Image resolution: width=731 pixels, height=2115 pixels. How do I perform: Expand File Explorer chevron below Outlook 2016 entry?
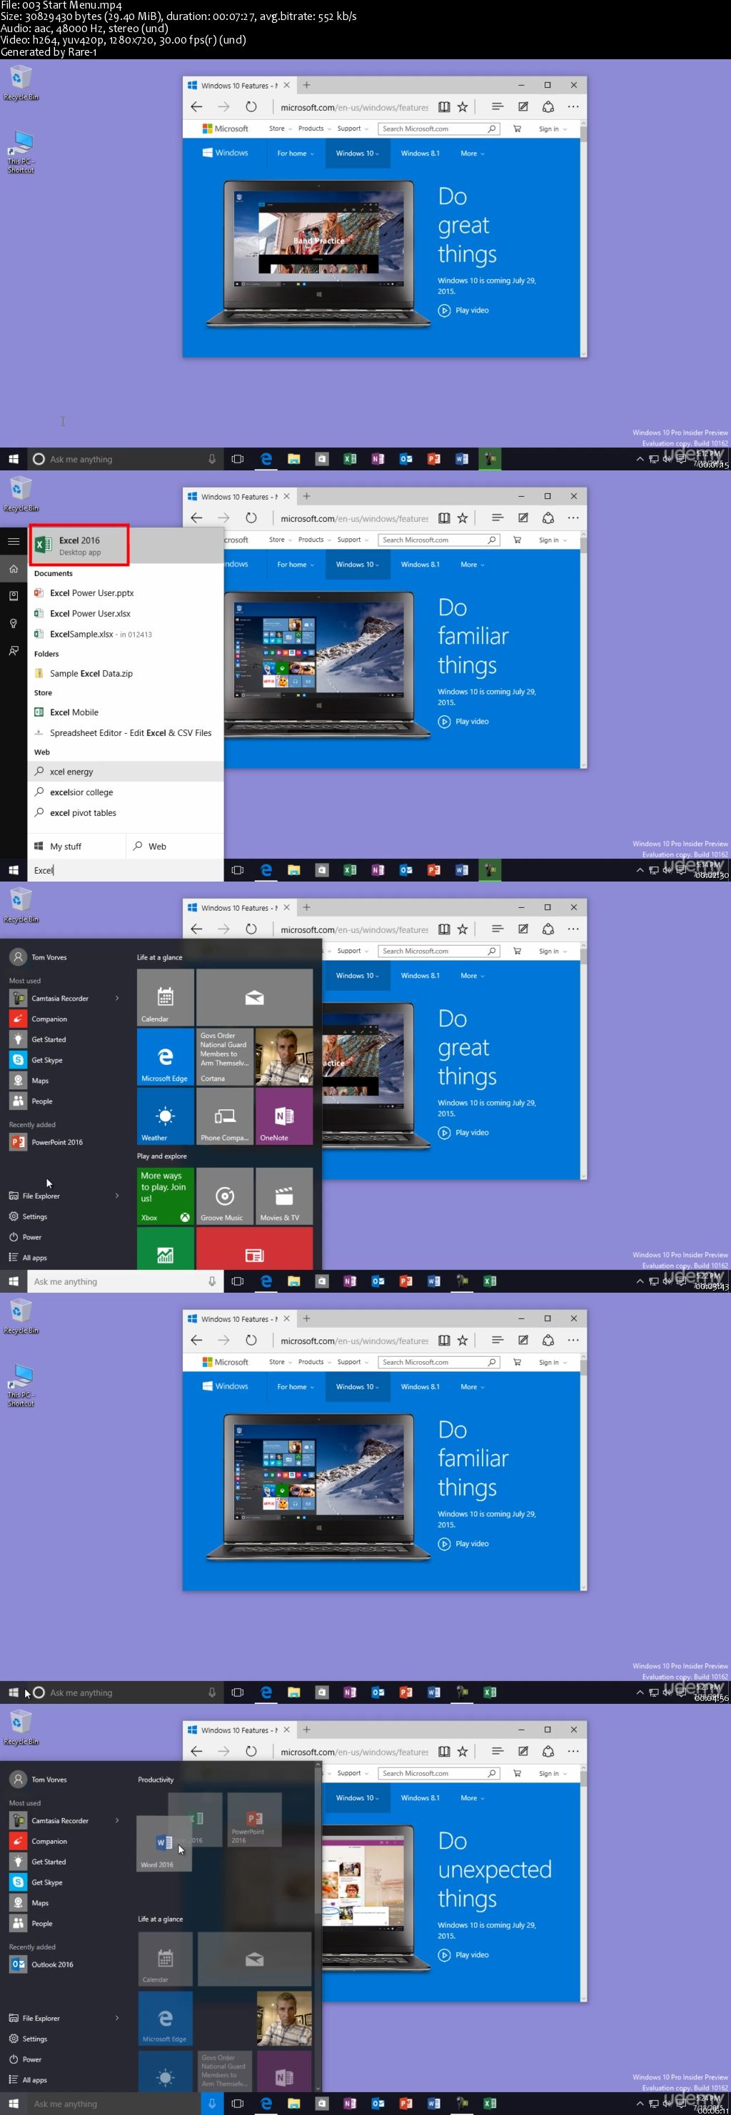coord(116,2017)
